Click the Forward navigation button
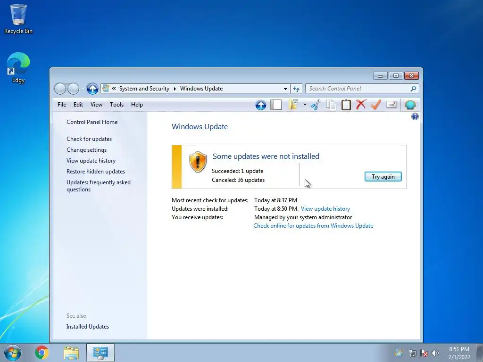The width and height of the screenshot is (483, 362). click(73, 89)
